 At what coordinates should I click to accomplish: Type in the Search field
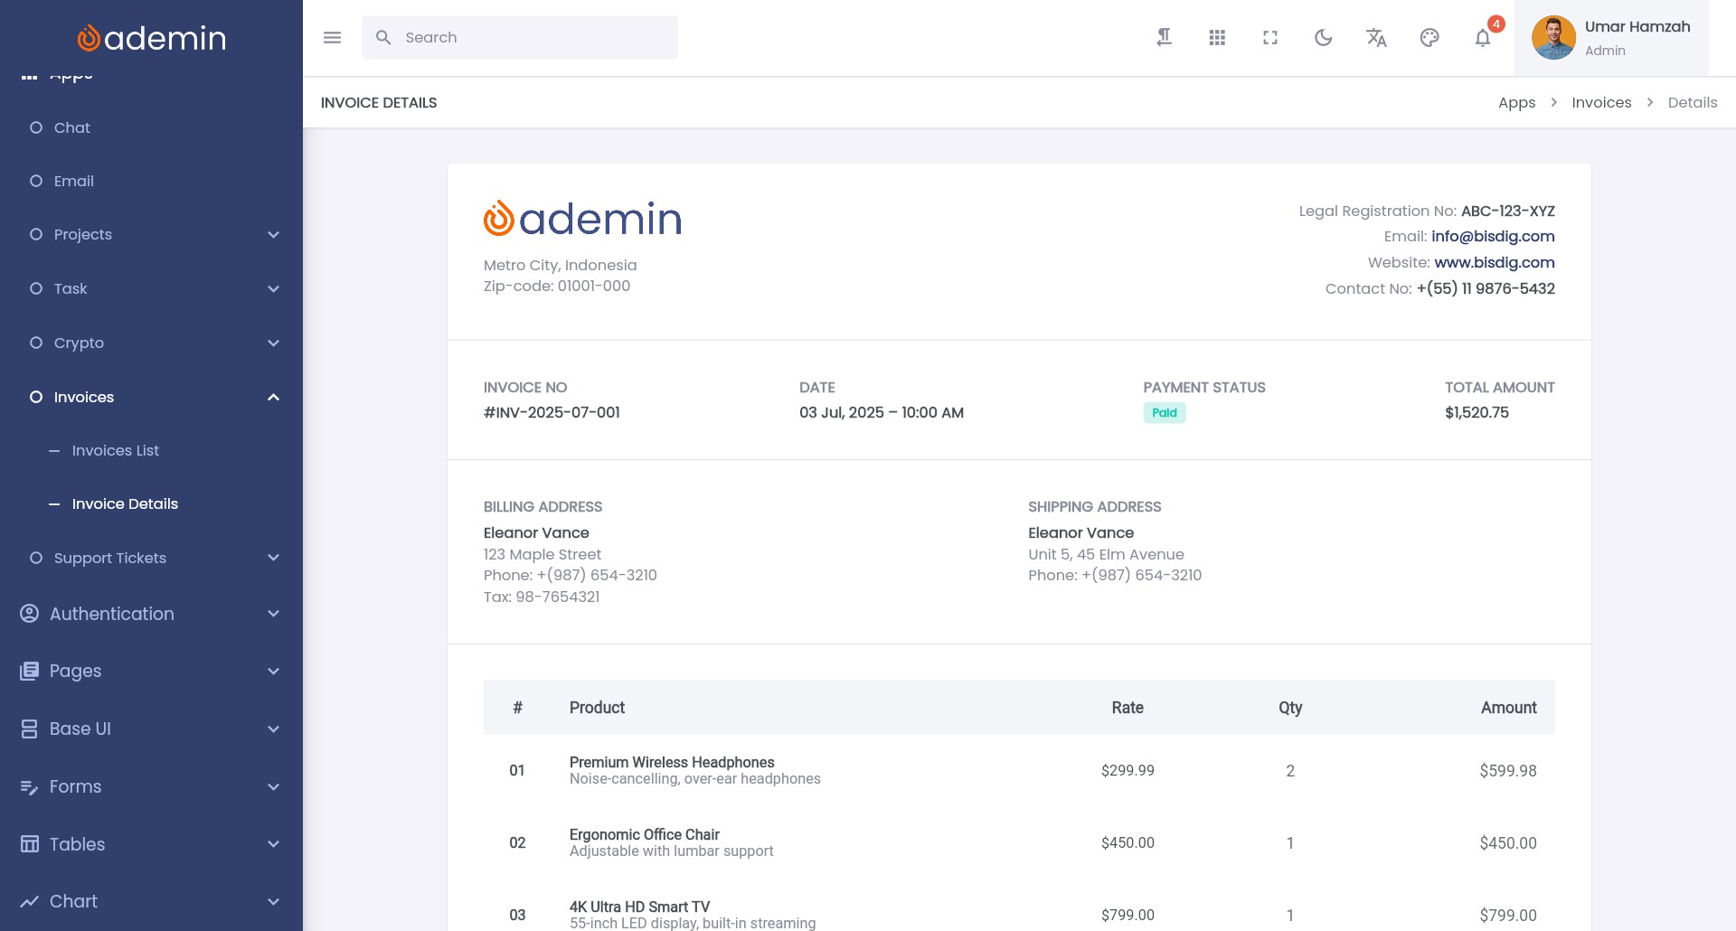tap(533, 38)
